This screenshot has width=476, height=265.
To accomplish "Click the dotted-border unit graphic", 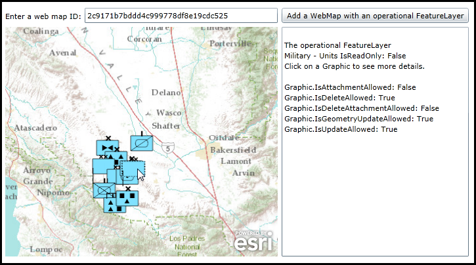I will click(133, 169).
